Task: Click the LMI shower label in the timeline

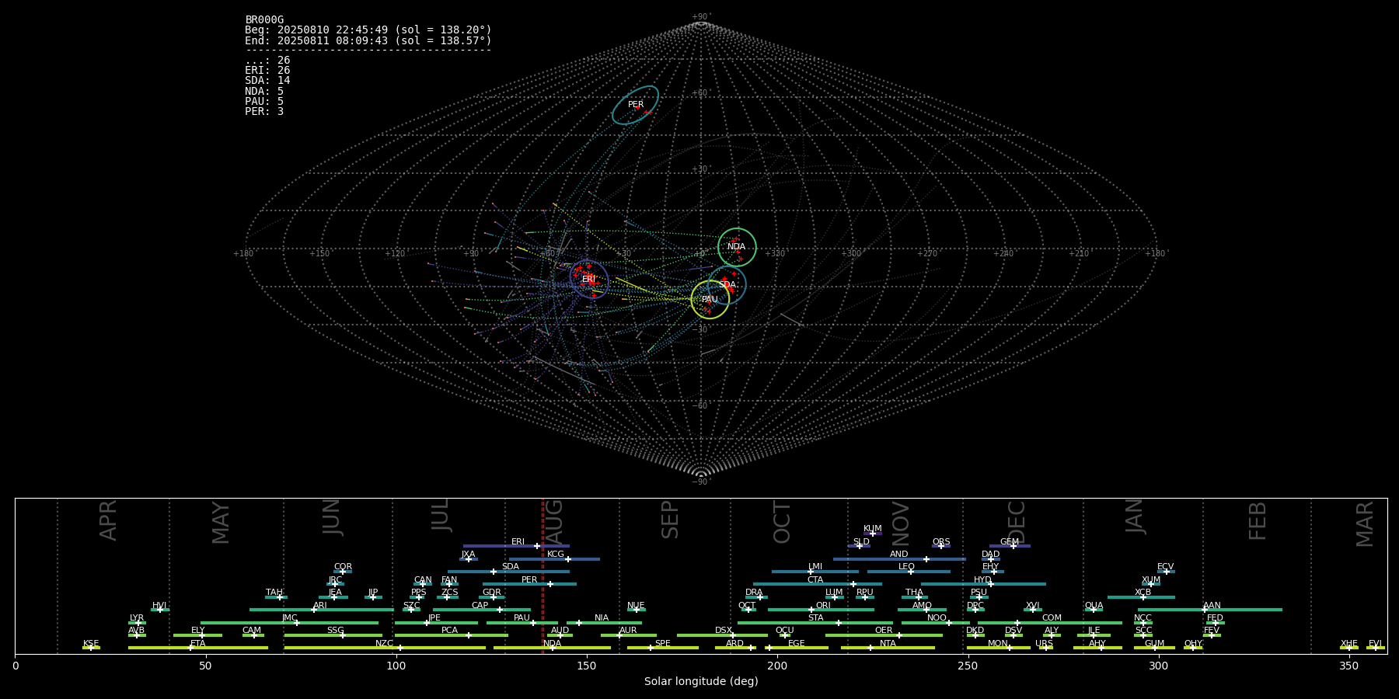Action: pyautogui.click(x=815, y=567)
